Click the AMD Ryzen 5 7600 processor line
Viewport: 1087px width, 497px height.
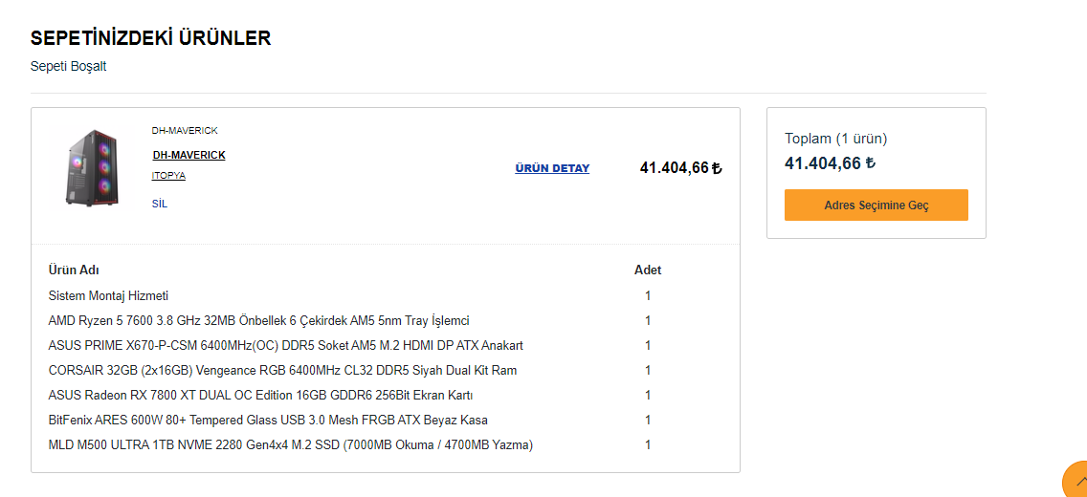pyautogui.click(x=258, y=321)
